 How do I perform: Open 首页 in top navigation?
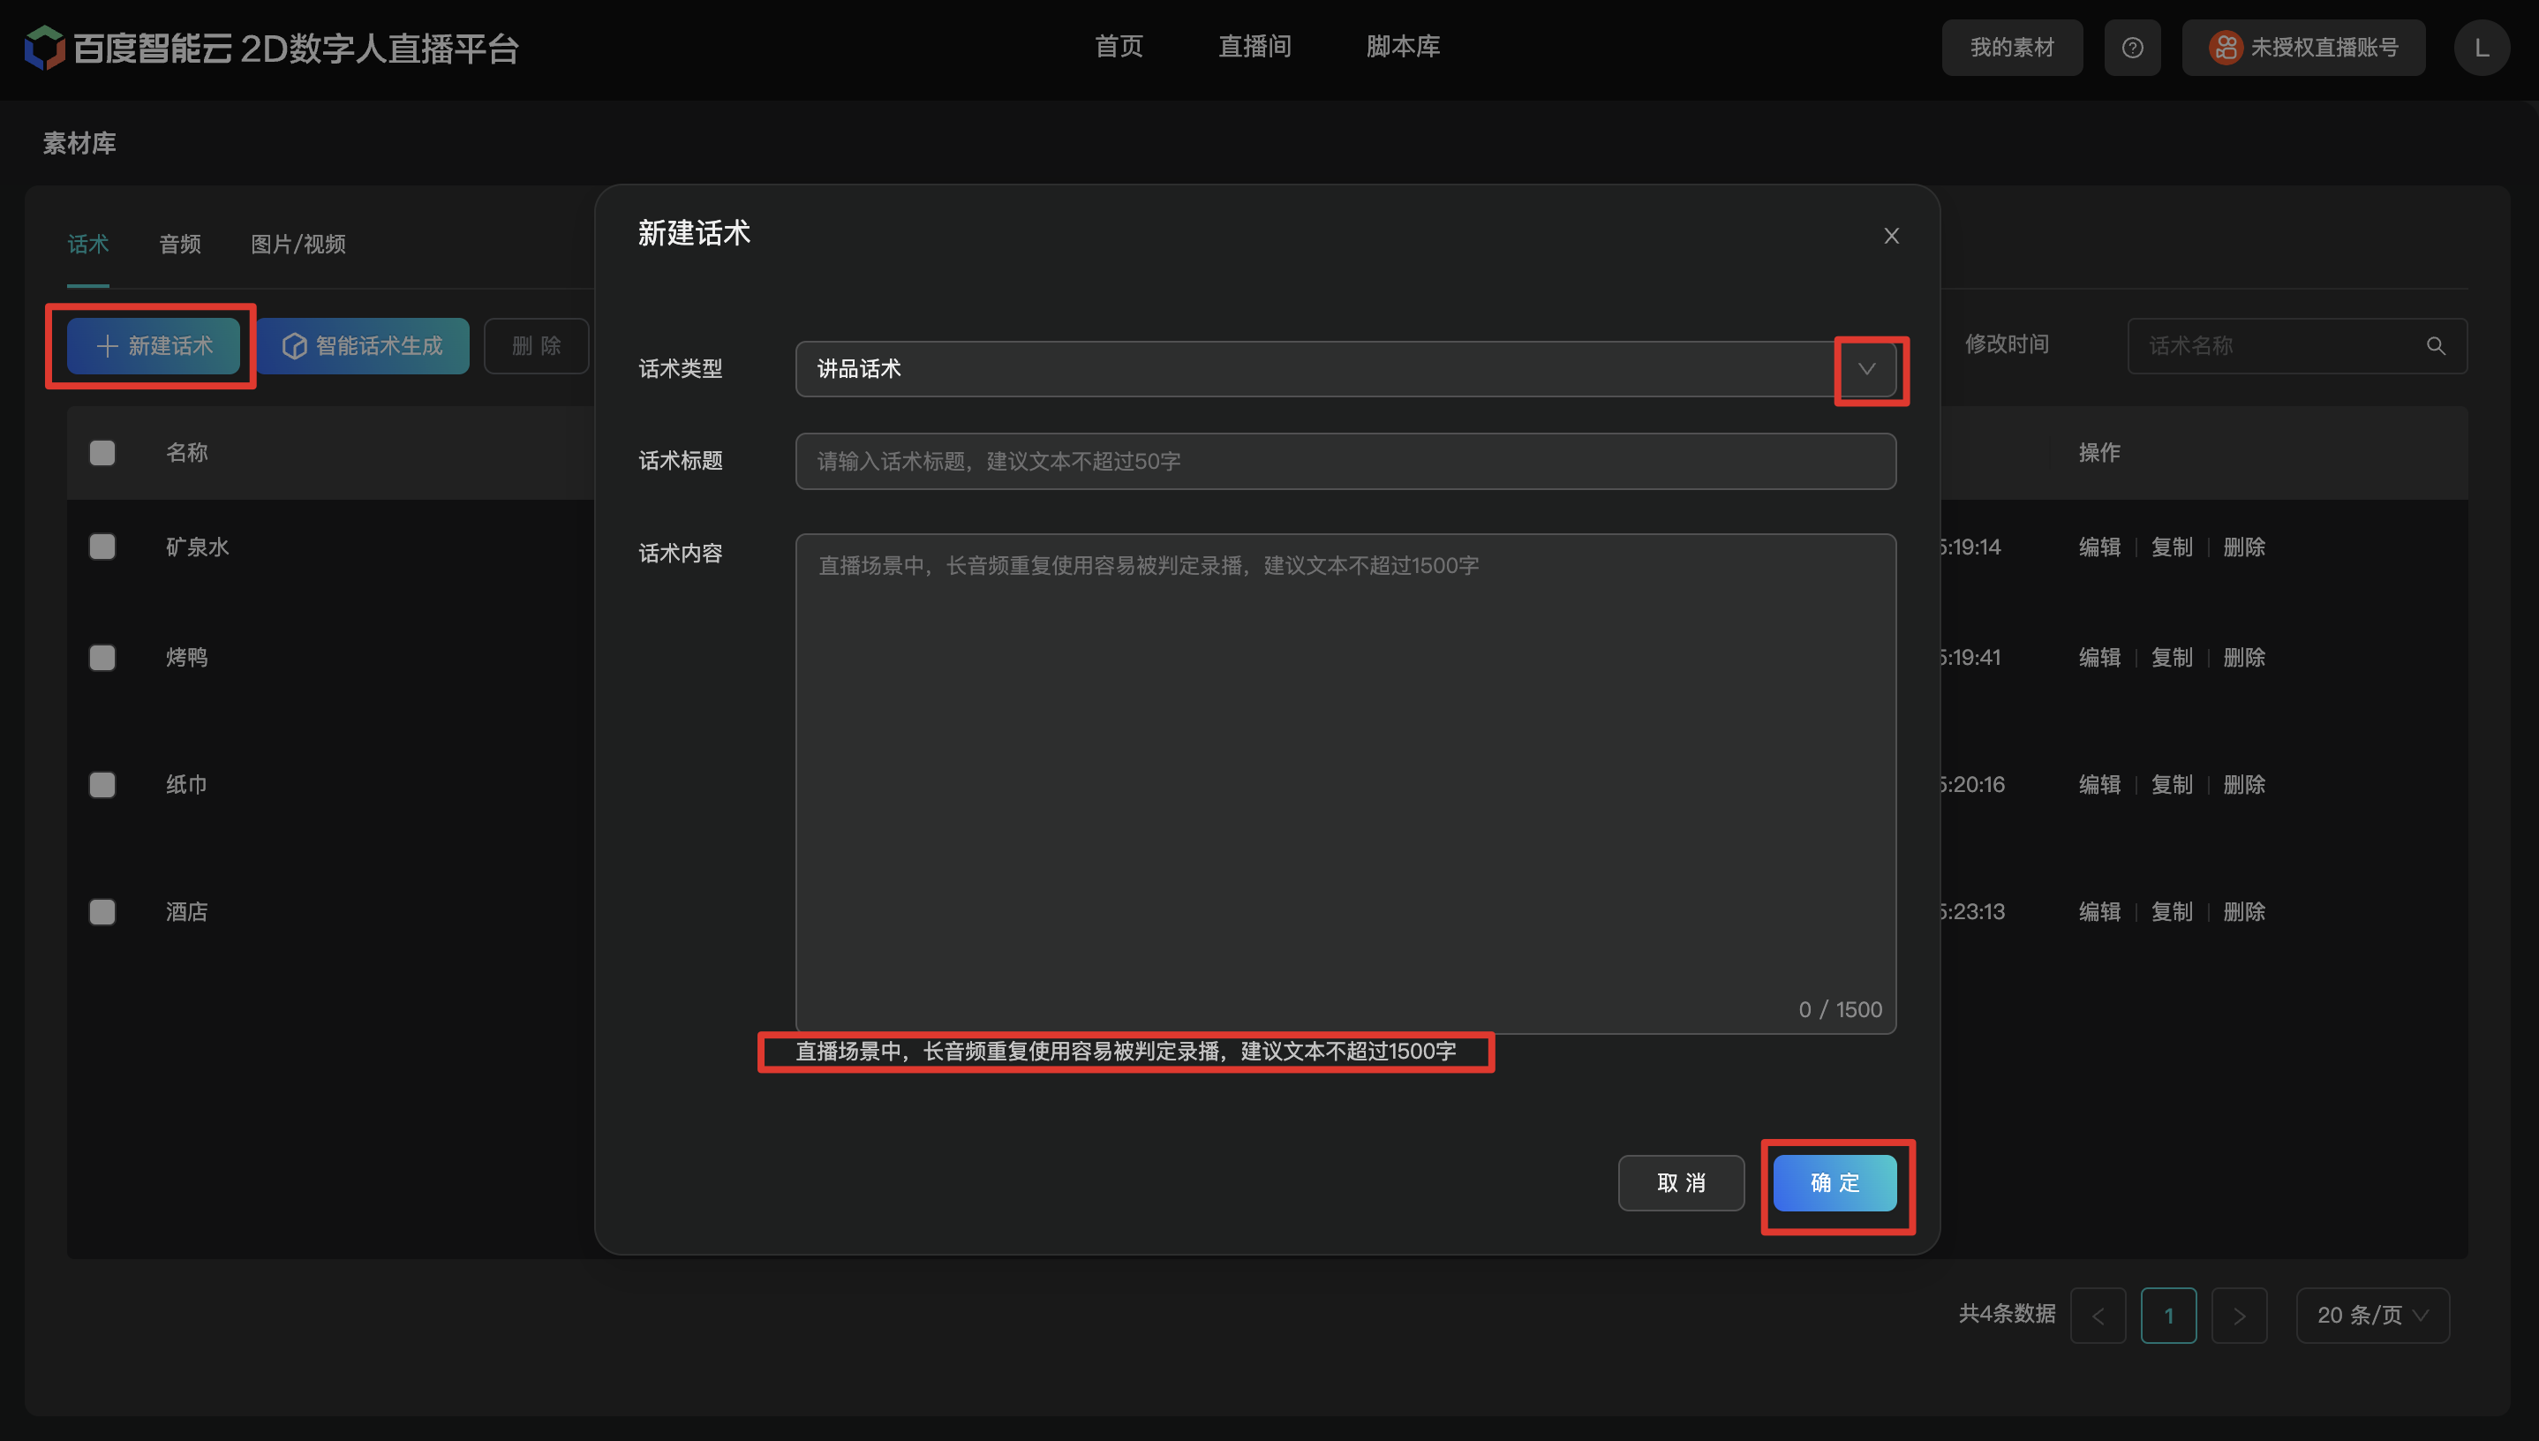pos(1119,47)
